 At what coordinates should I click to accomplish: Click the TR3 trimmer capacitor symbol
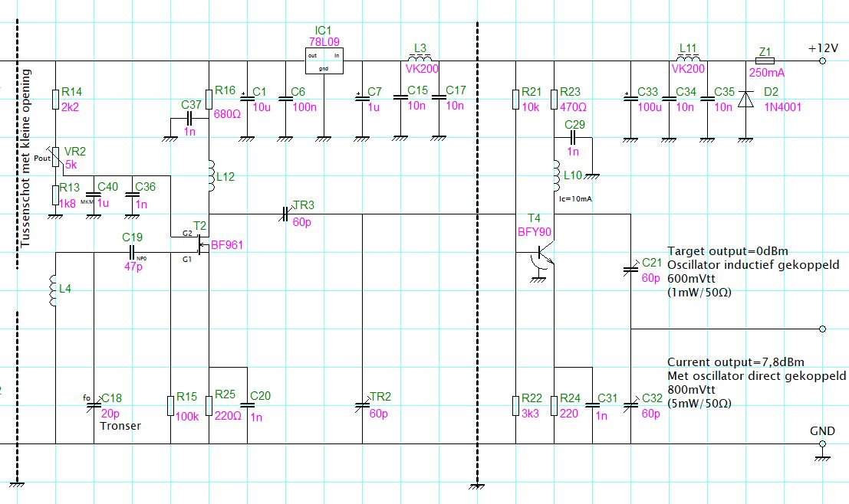coord(285,214)
